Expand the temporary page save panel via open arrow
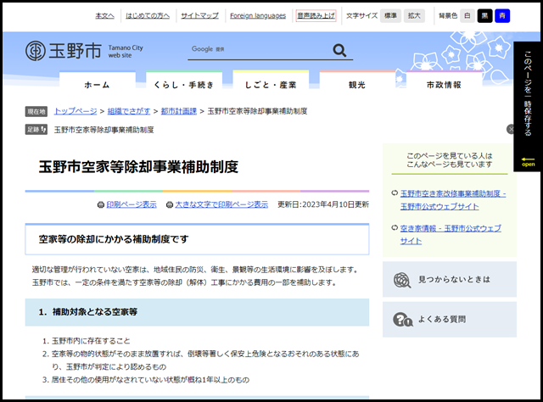 point(527,161)
